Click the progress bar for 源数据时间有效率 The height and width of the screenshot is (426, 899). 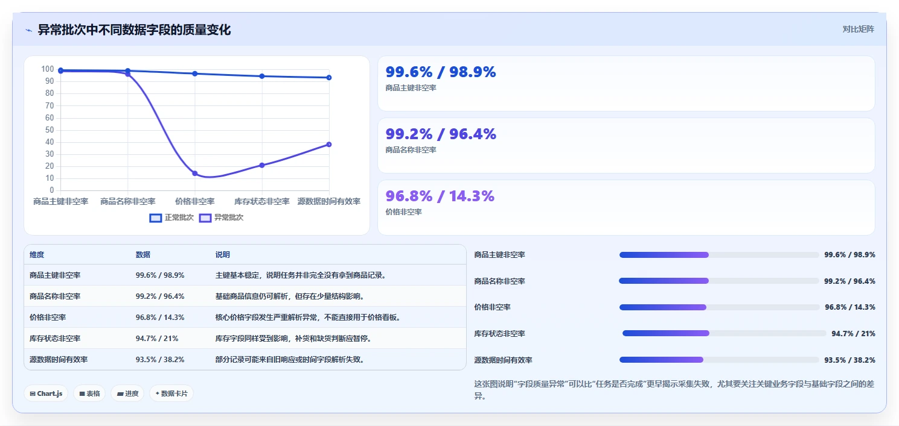tap(719, 360)
